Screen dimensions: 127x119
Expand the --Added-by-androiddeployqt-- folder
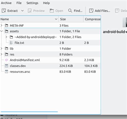6,37
